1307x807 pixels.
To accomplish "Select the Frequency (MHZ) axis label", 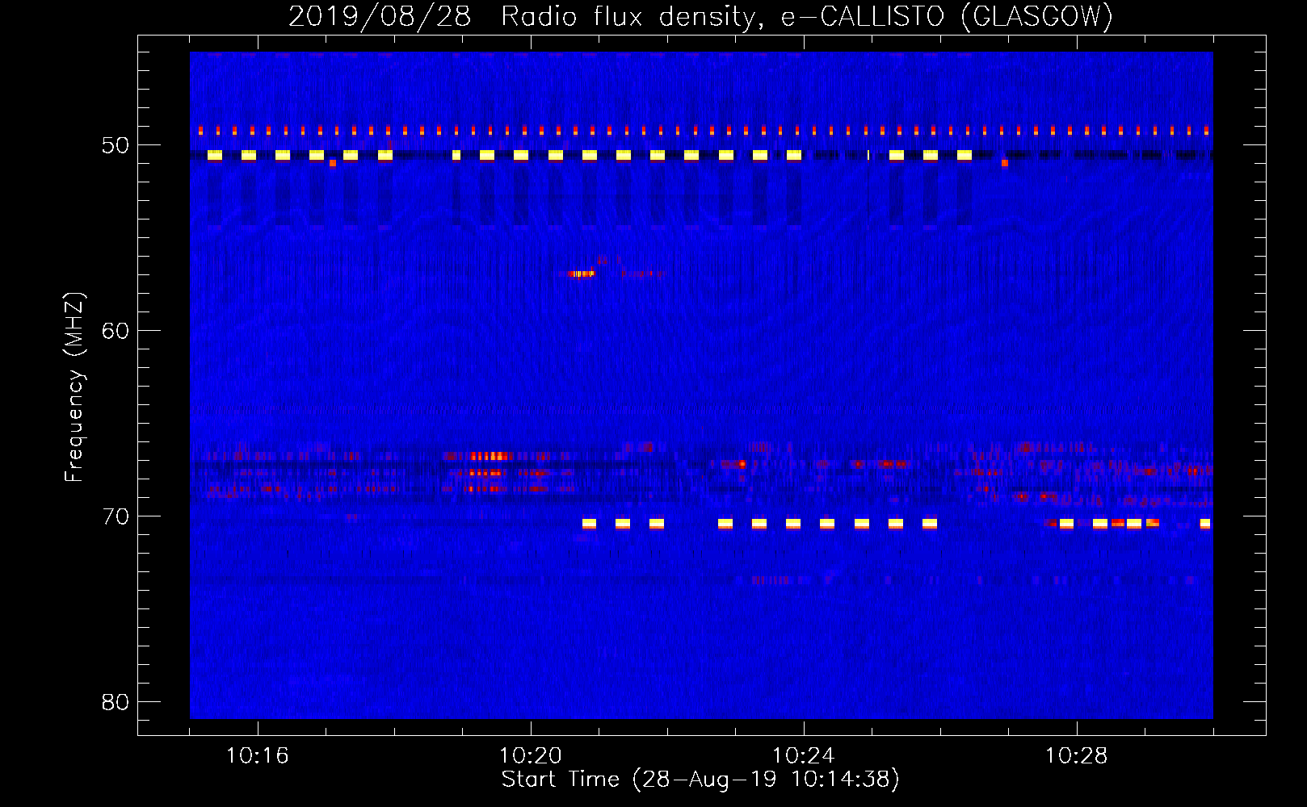I will (74, 387).
